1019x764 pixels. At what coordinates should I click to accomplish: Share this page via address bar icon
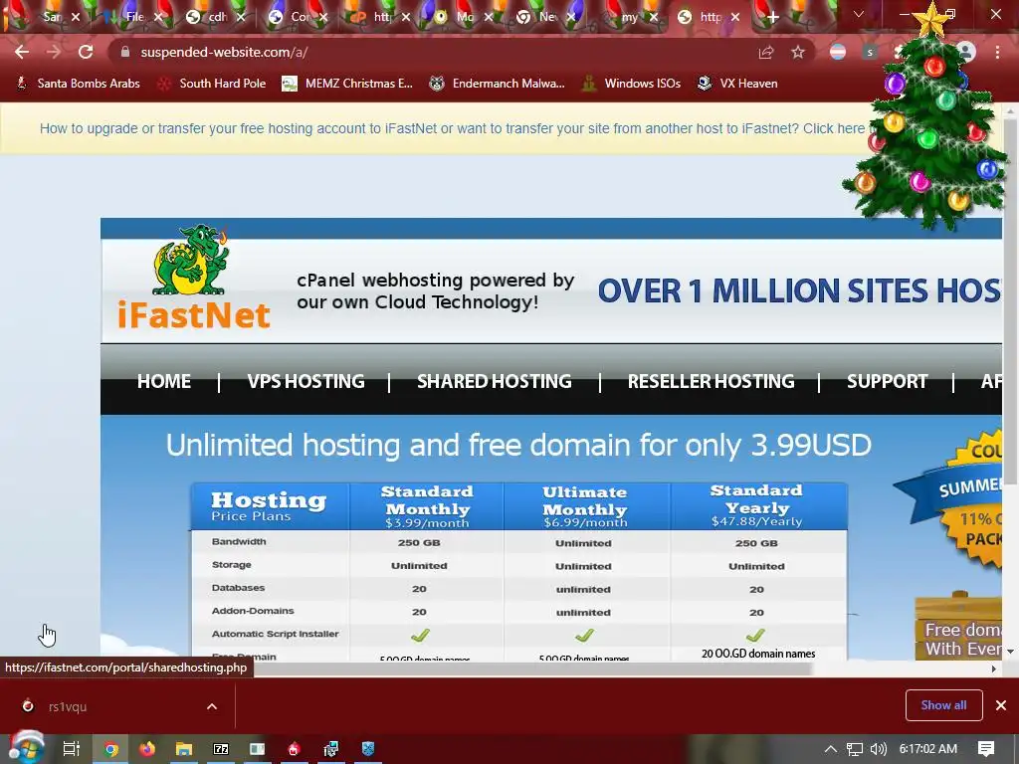point(766,53)
